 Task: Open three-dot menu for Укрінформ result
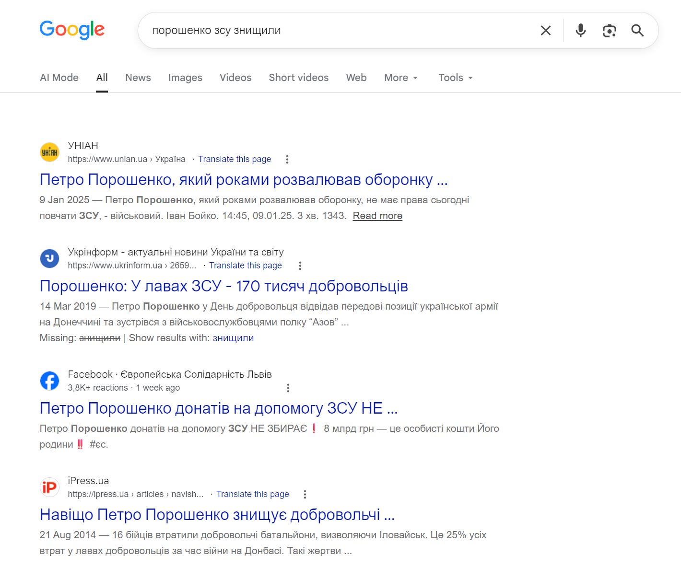300,266
